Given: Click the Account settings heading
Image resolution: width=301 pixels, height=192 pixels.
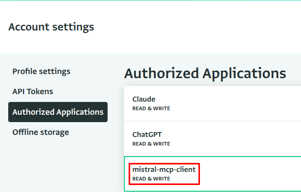Looking at the screenshot, I should [51, 27].
